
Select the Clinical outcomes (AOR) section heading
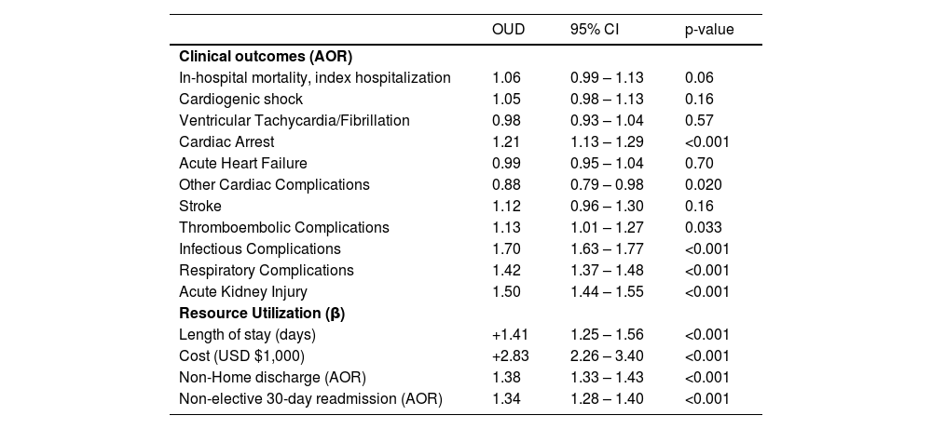click(265, 56)
